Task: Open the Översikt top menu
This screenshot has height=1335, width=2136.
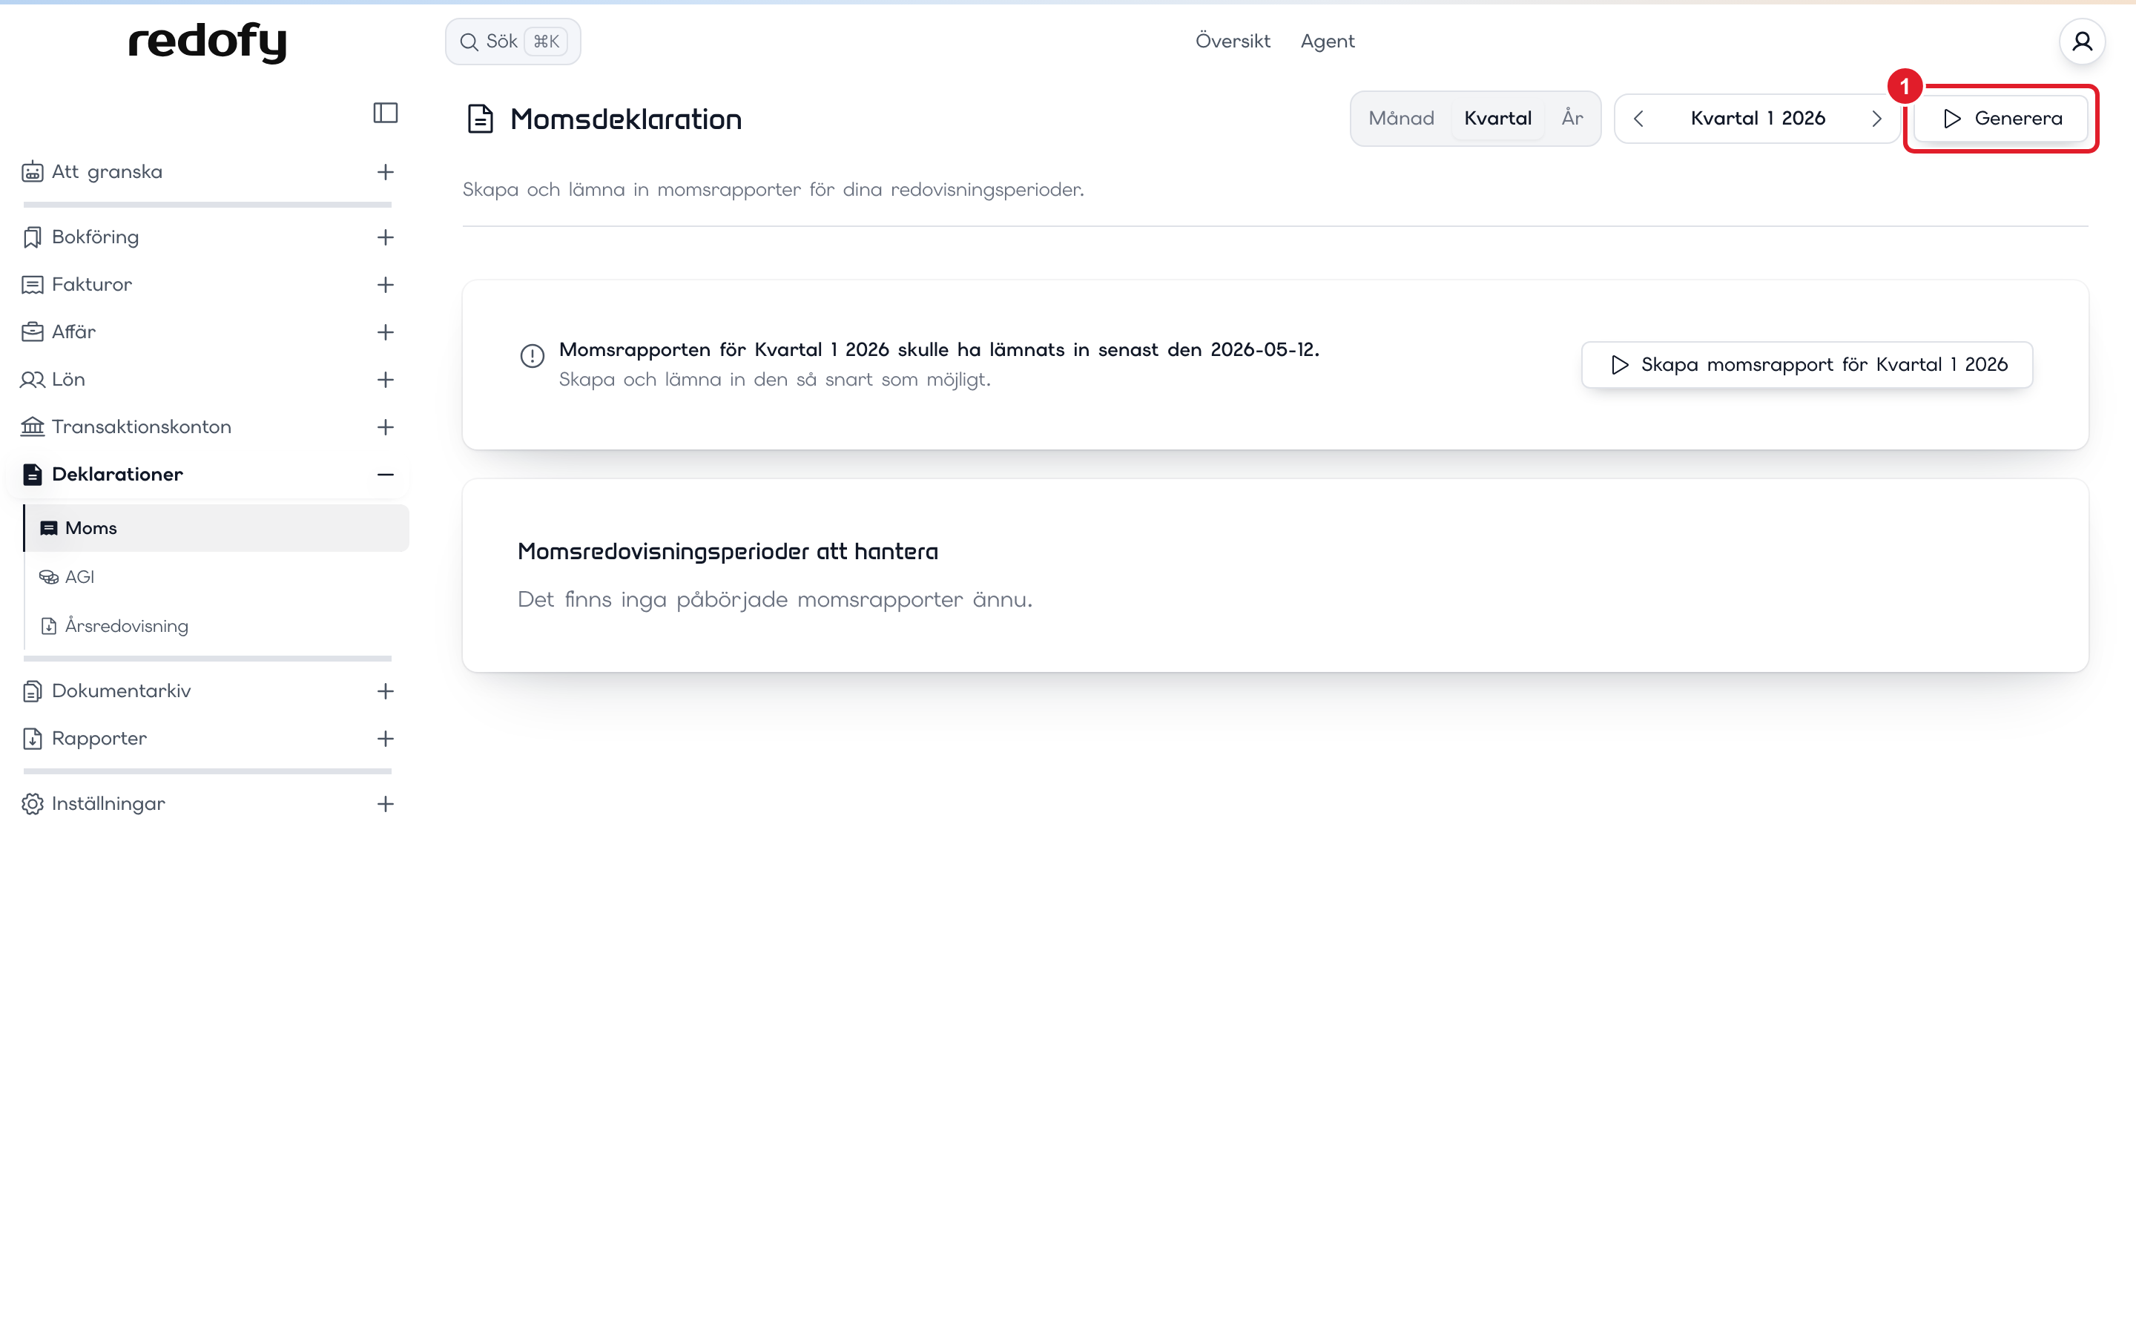Action: pos(1232,42)
